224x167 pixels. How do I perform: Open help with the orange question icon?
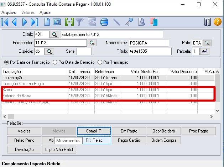coord(218,22)
